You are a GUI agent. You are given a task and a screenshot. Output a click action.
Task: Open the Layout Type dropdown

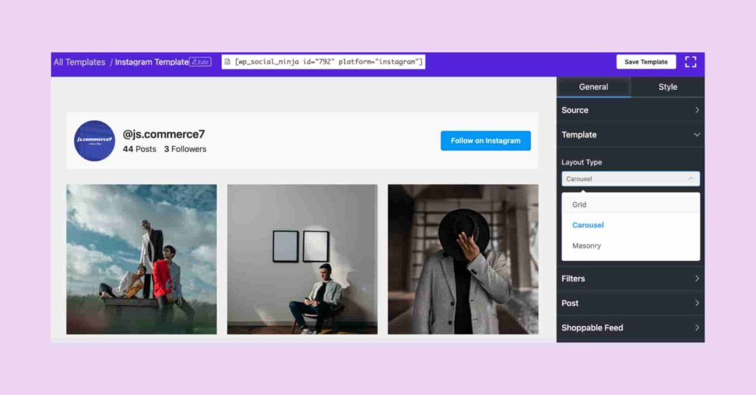pyautogui.click(x=630, y=179)
